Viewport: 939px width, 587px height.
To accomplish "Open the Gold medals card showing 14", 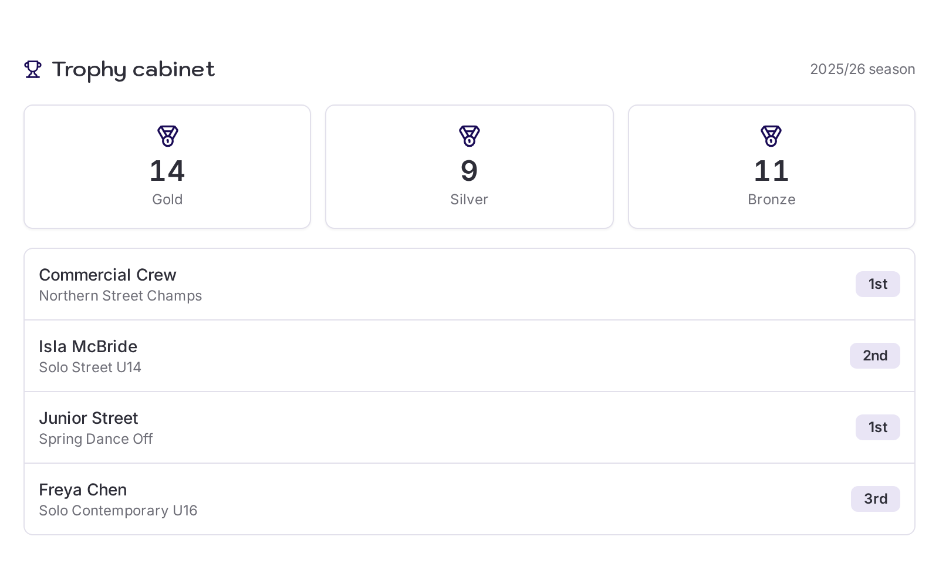I will coord(167,167).
